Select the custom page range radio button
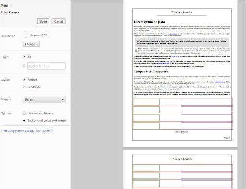246x189 pixels. pos(24,66)
